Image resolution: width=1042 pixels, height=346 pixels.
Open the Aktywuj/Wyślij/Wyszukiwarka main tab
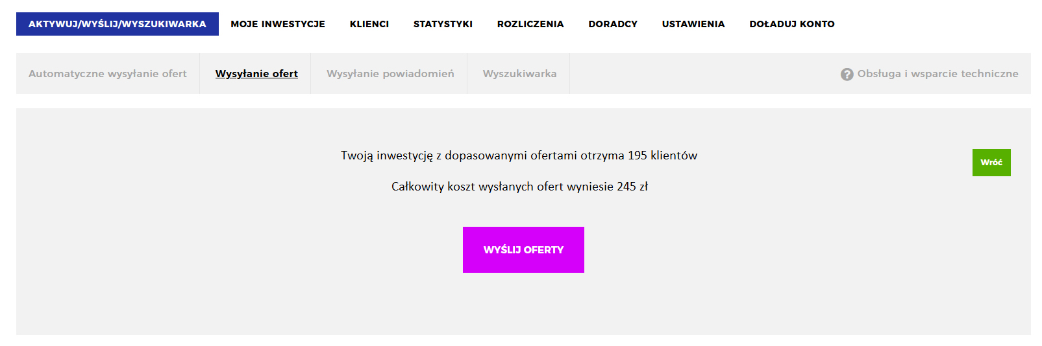point(118,24)
